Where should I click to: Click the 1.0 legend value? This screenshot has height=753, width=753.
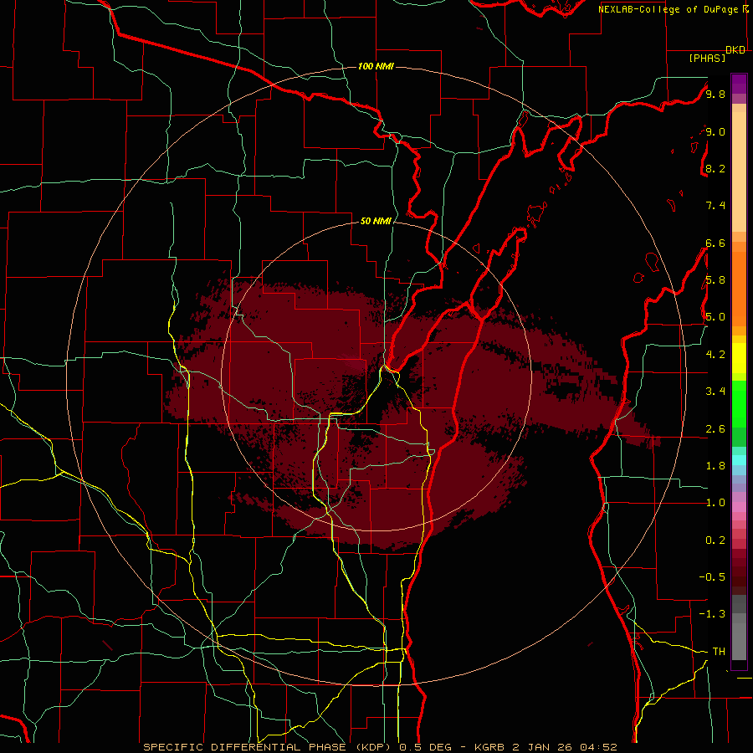pos(715,503)
